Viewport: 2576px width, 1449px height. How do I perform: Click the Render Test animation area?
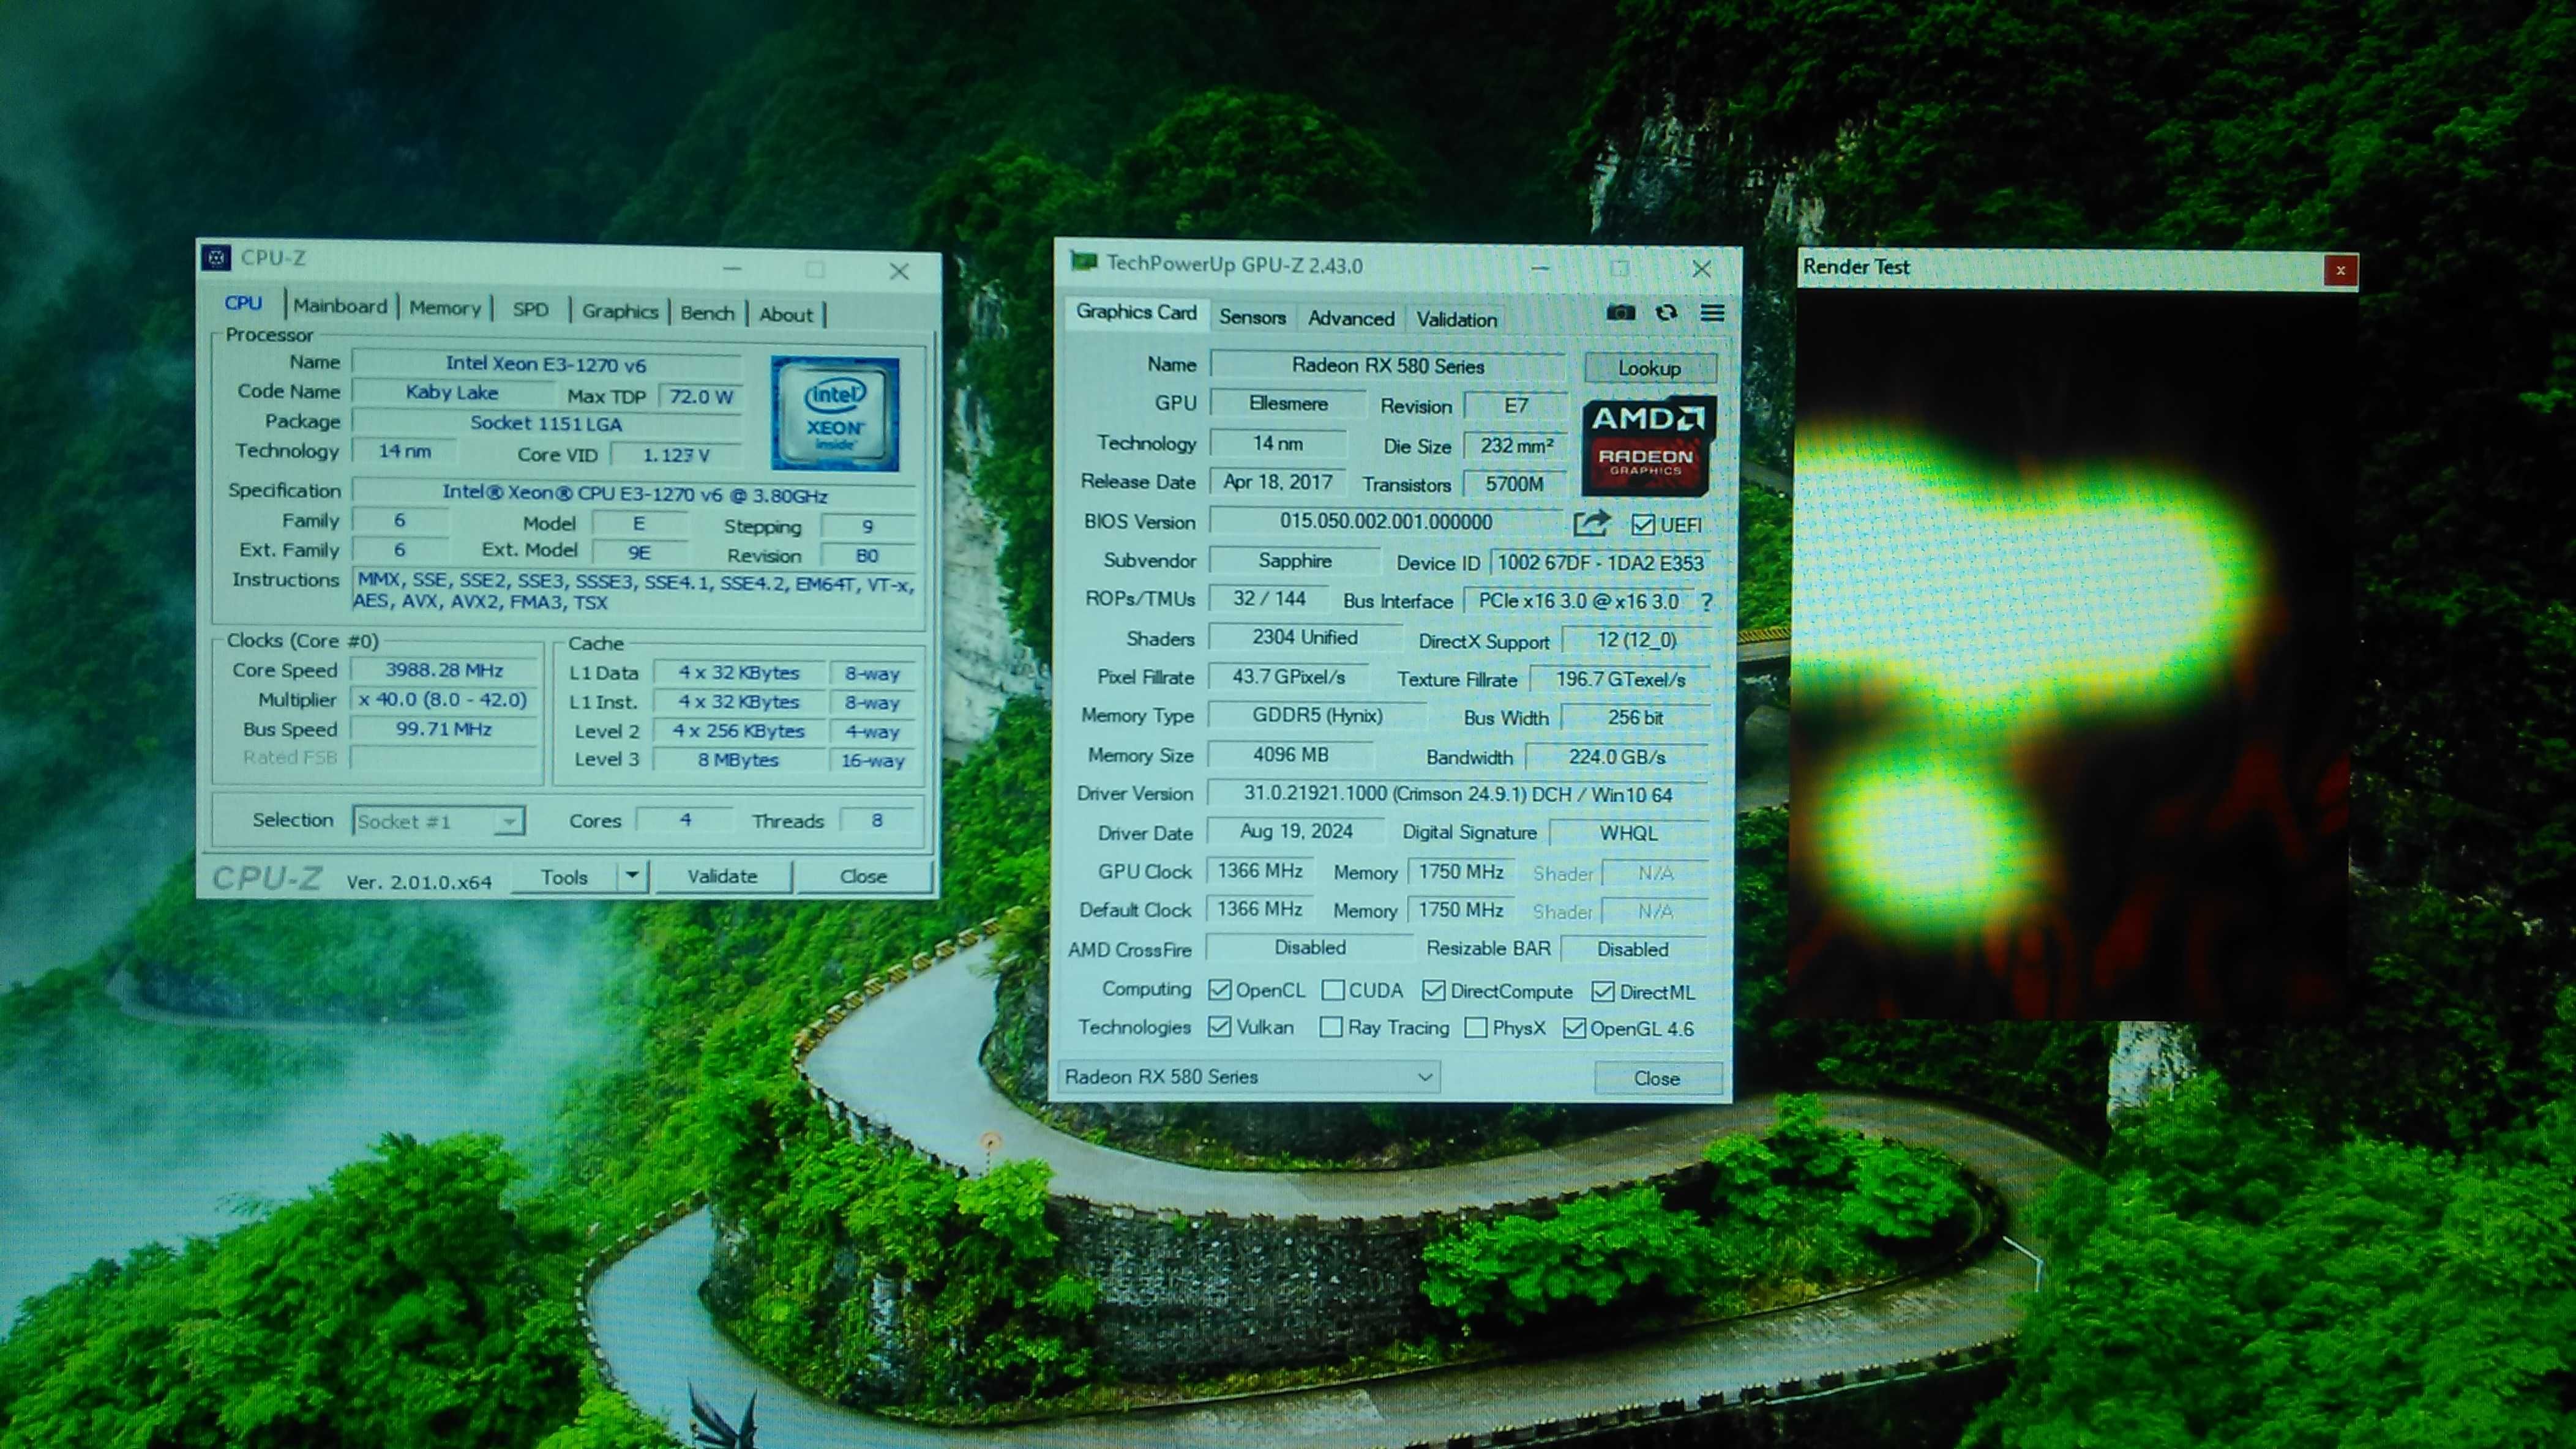coord(2072,655)
